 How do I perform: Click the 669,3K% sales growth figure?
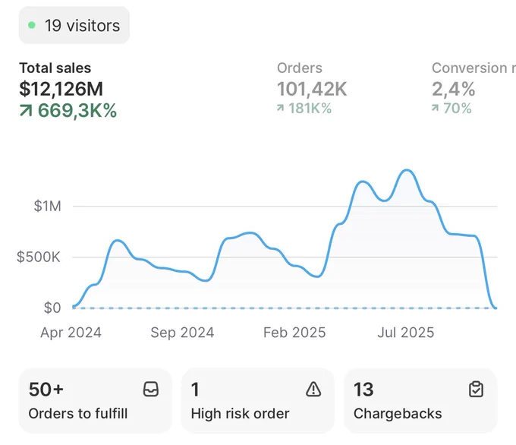(x=77, y=110)
